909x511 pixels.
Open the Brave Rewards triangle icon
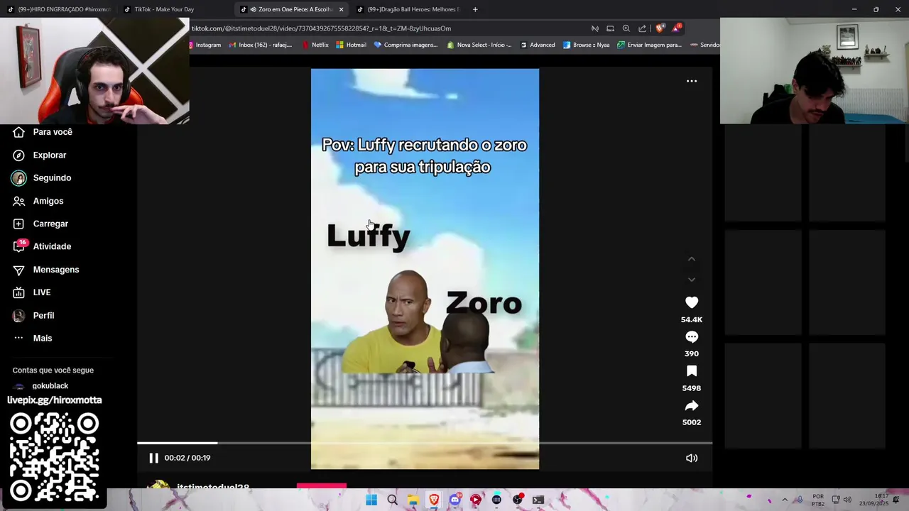[676, 28]
